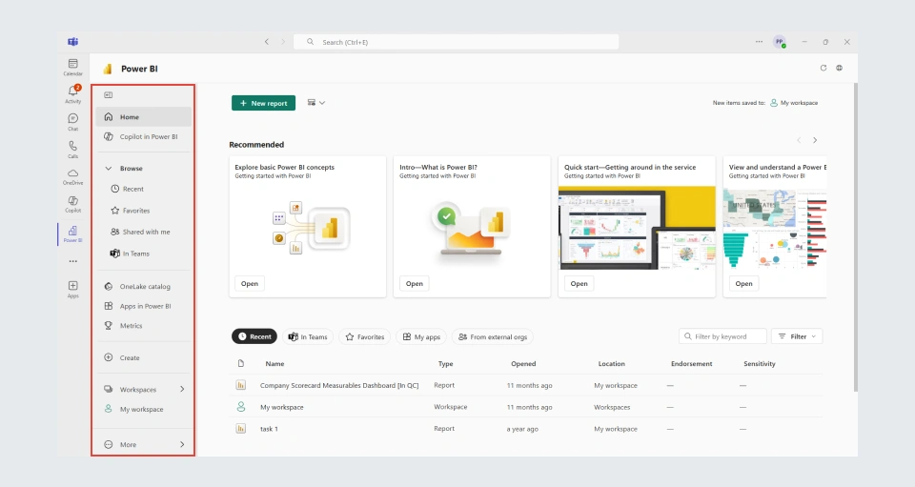Open the Filter dropdown
This screenshot has width=915, height=487.
pyautogui.click(x=797, y=336)
